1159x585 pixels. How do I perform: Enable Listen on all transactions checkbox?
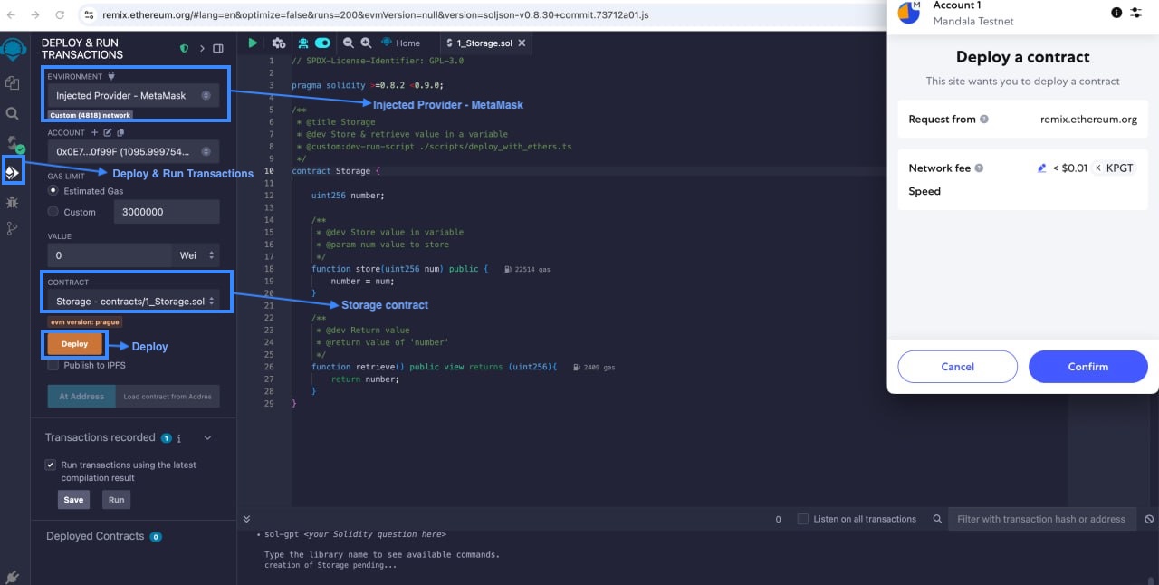coord(802,519)
